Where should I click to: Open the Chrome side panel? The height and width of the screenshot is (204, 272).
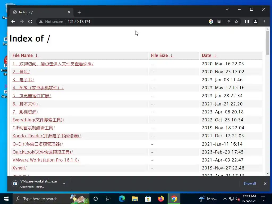tap(247, 22)
